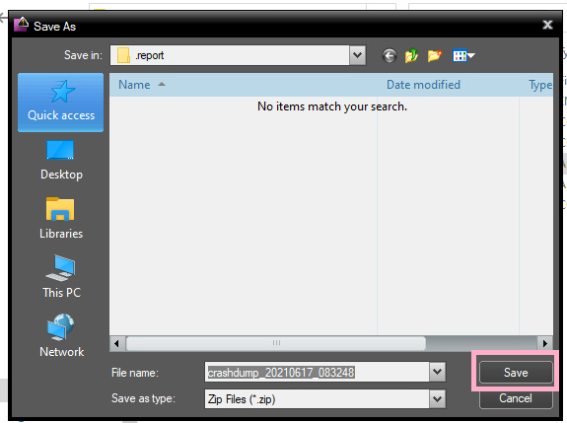Screen dimensions: 567x423
Task: Click the File name text field
Action: (318, 372)
